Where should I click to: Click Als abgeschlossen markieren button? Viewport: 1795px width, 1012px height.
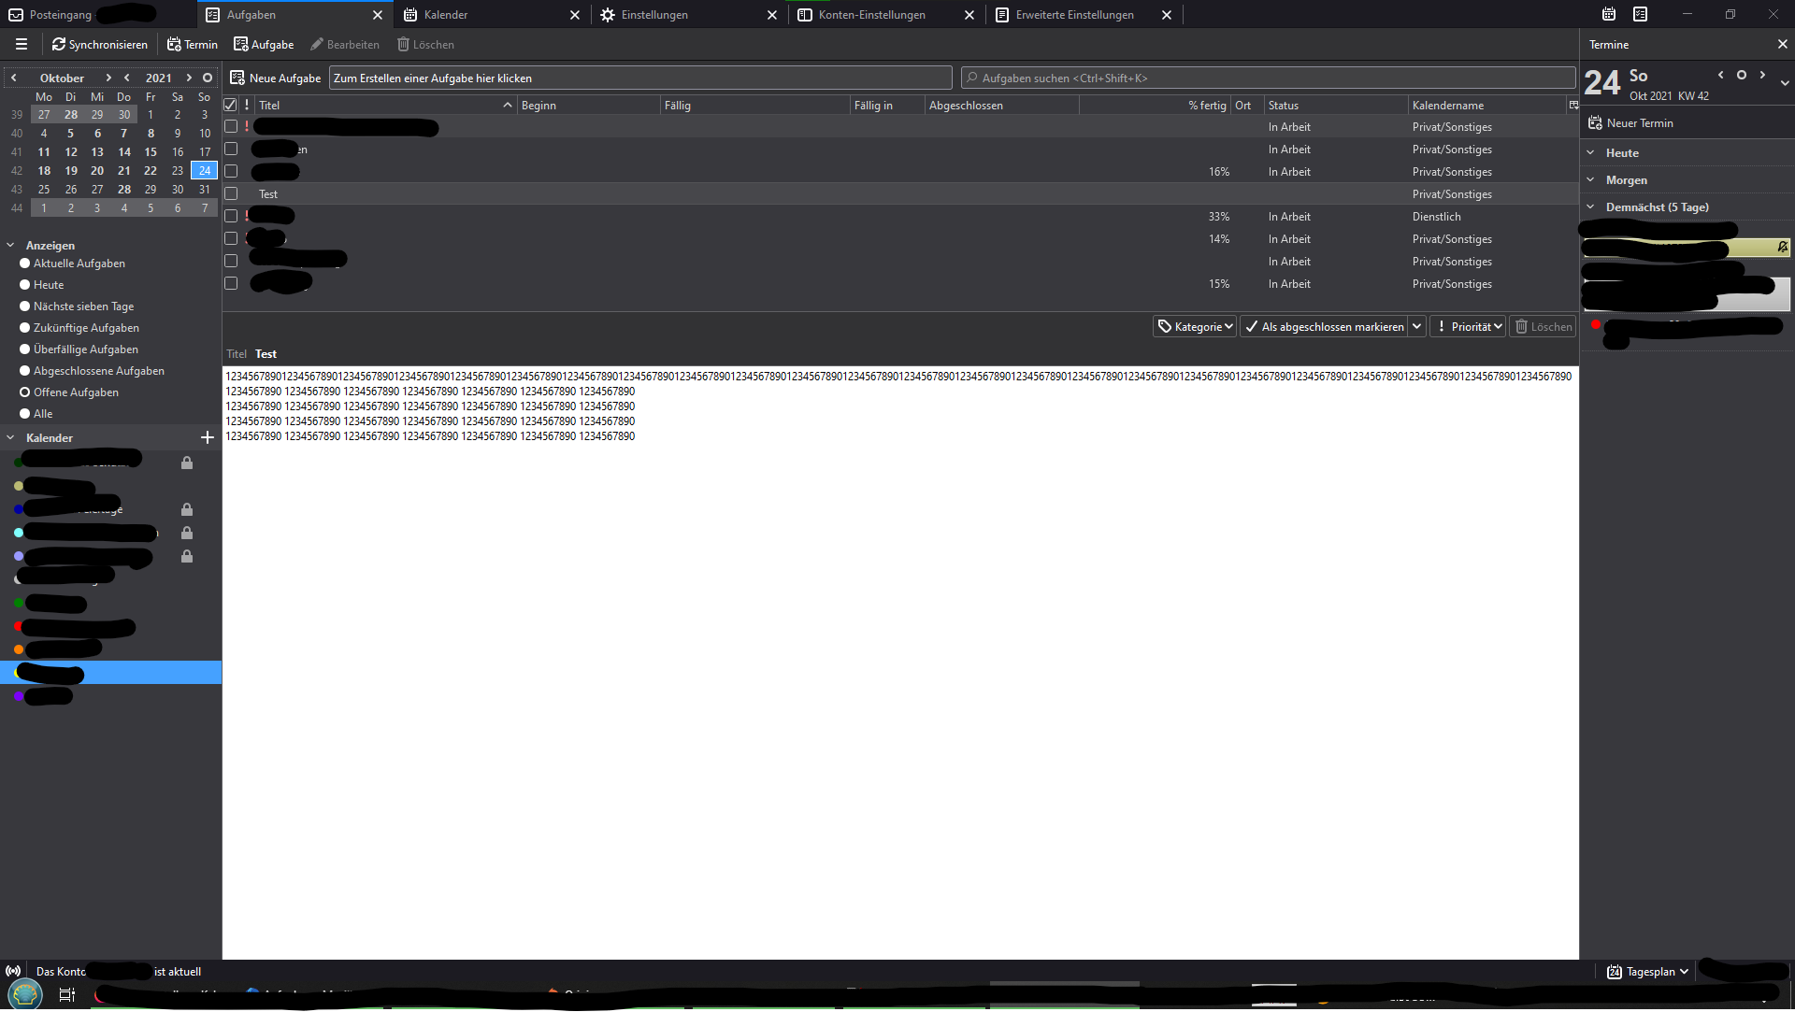click(1324, 327)
